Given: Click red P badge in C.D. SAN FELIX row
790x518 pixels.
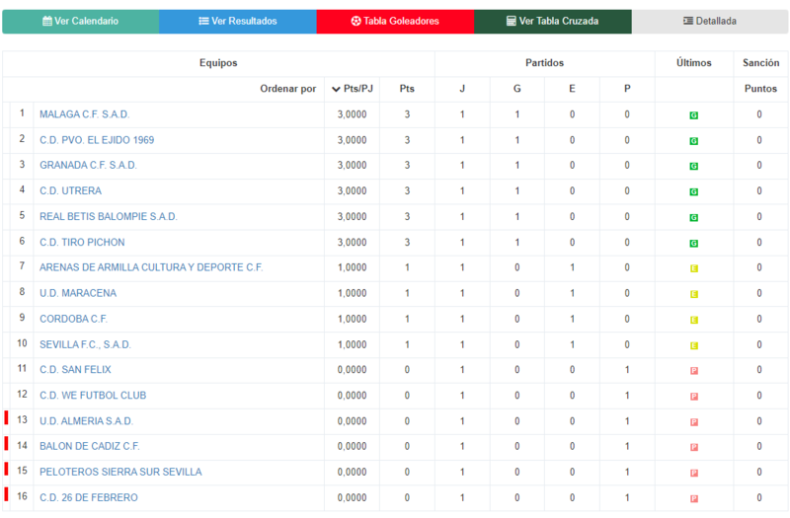Looking at the screenshot, I should (694, 371).
